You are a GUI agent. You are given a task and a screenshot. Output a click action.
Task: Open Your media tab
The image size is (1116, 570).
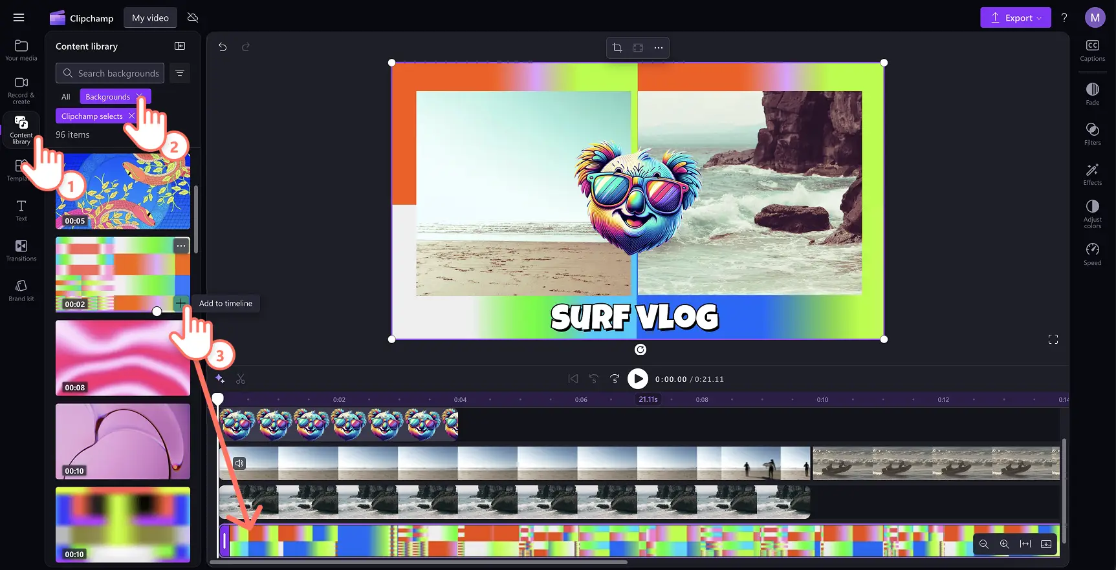[x=21, y=50]
